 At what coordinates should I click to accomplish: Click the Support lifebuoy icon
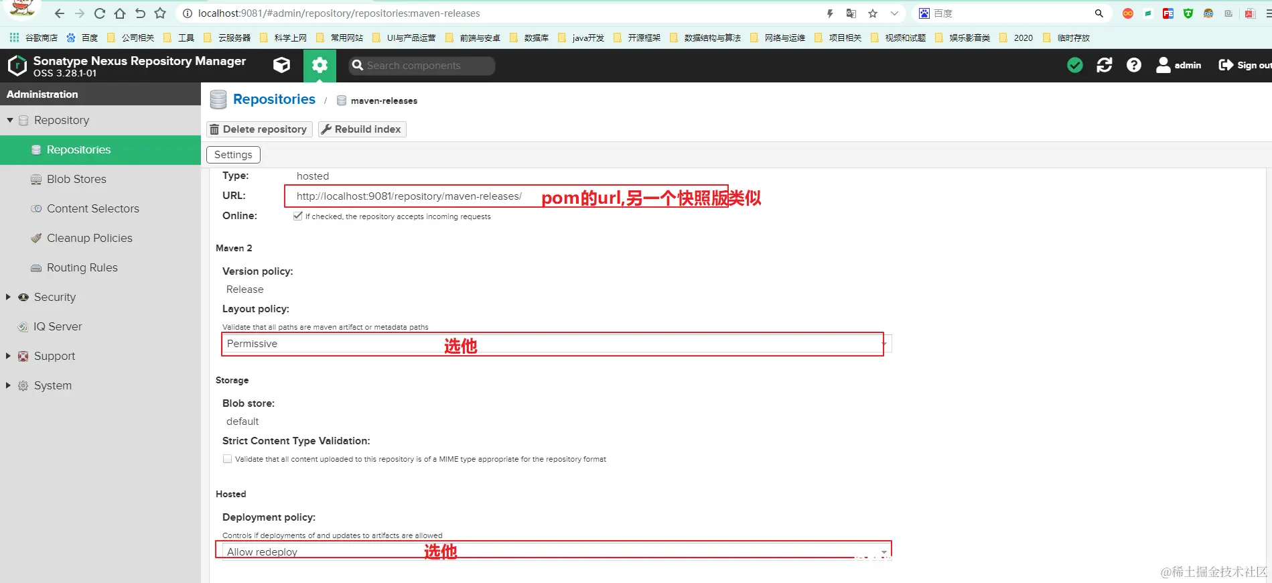(23, 356)
